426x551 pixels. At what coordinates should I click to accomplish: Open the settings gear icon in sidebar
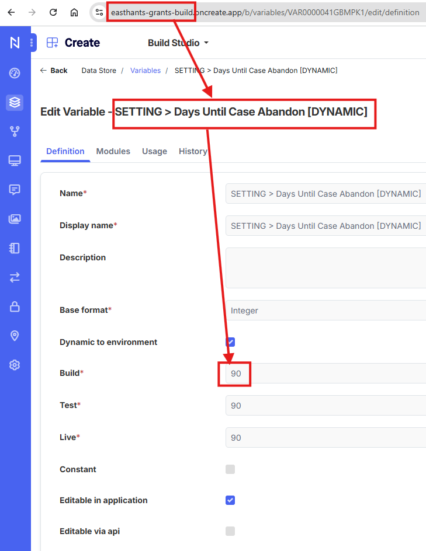coord(15,365)
